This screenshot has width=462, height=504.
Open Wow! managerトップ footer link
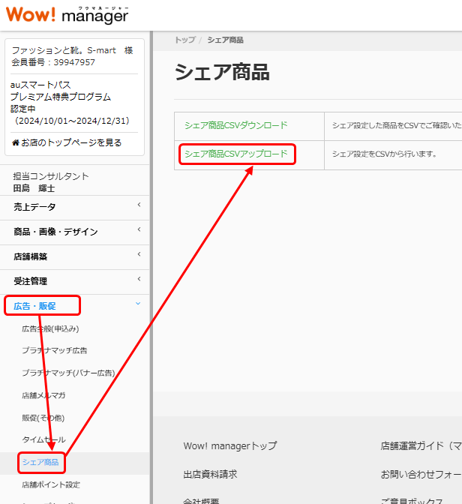pos(229,446)
